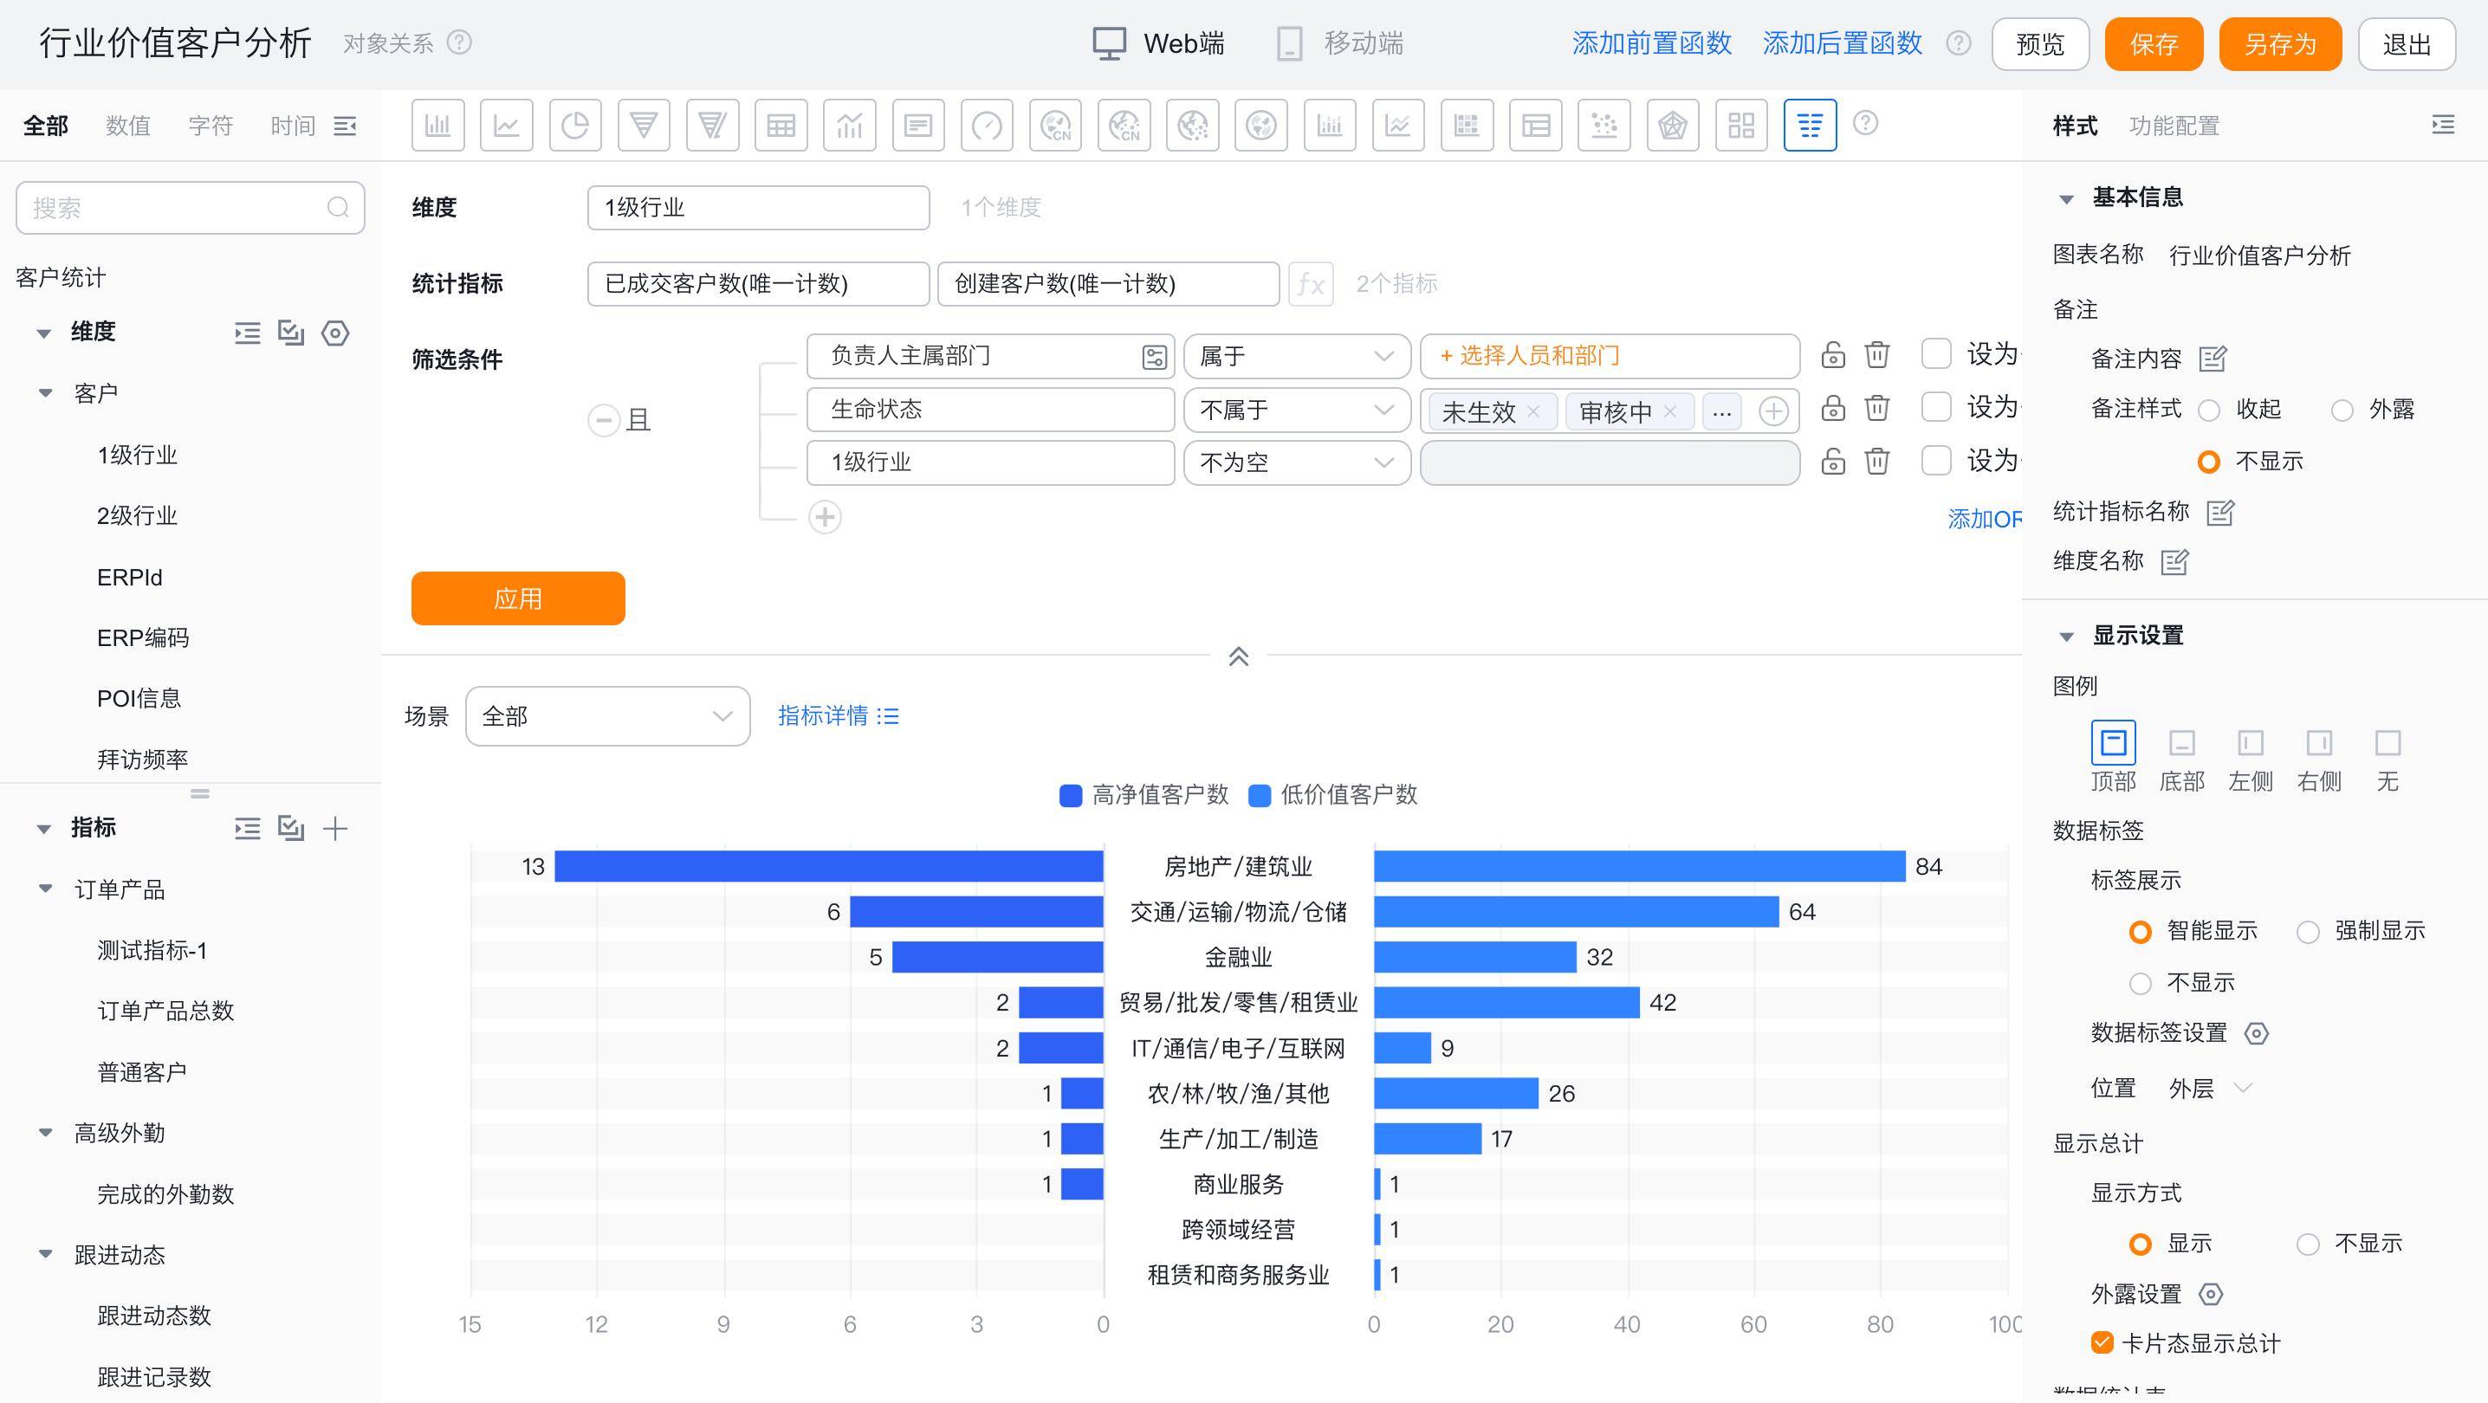The image size is (2488, 1403).
Task: Enable the 设为 checkbox for 负责人主属部门 row
Action: [x=1935, y=354]
